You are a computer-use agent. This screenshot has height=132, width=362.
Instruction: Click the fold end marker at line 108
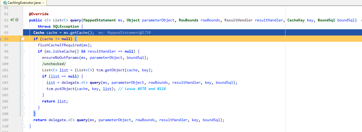click(x=23, y=114)
